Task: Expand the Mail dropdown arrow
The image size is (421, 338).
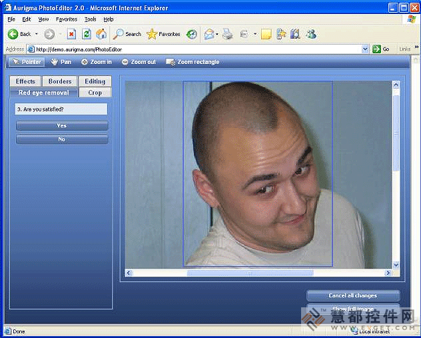Action: coord(217,34)
